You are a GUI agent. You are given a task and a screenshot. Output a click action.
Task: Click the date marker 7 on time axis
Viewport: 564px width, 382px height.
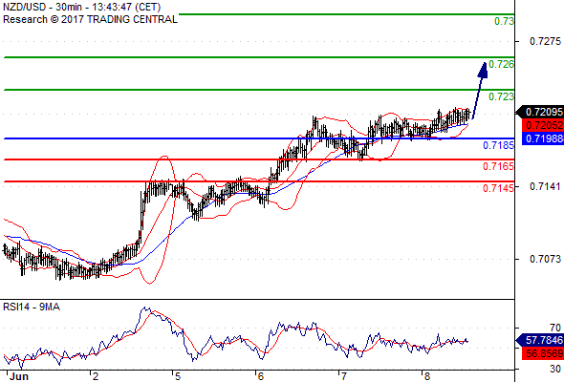(x=344, y=376)
